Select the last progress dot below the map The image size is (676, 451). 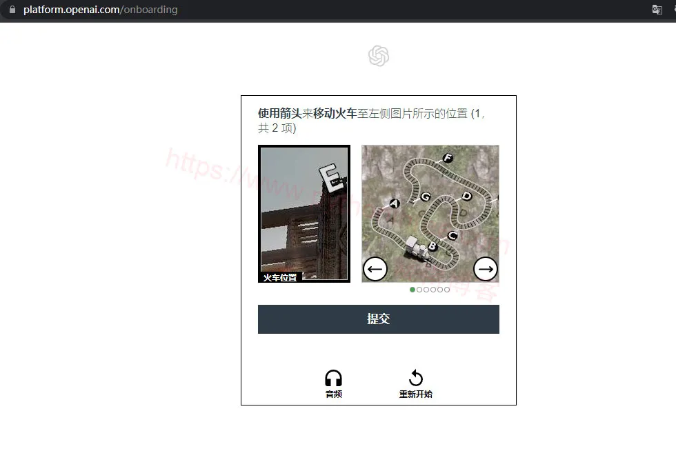pyautogui.click(x=447, y=290)
